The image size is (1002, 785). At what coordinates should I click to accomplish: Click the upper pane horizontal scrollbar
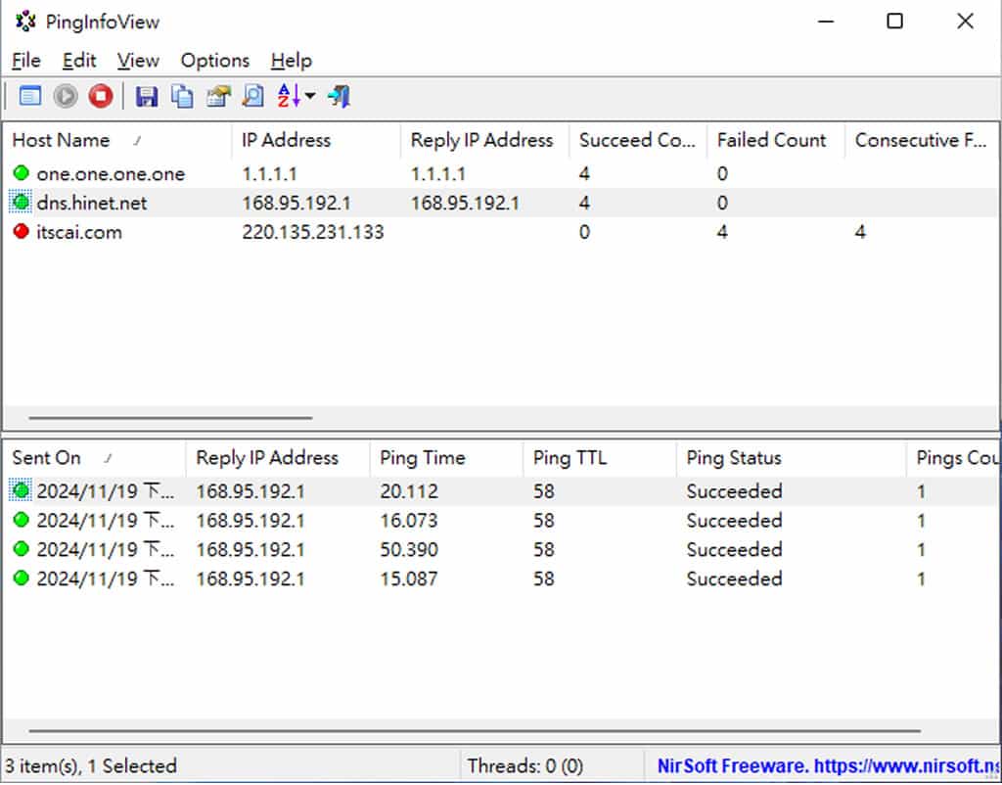click(170, 418)
